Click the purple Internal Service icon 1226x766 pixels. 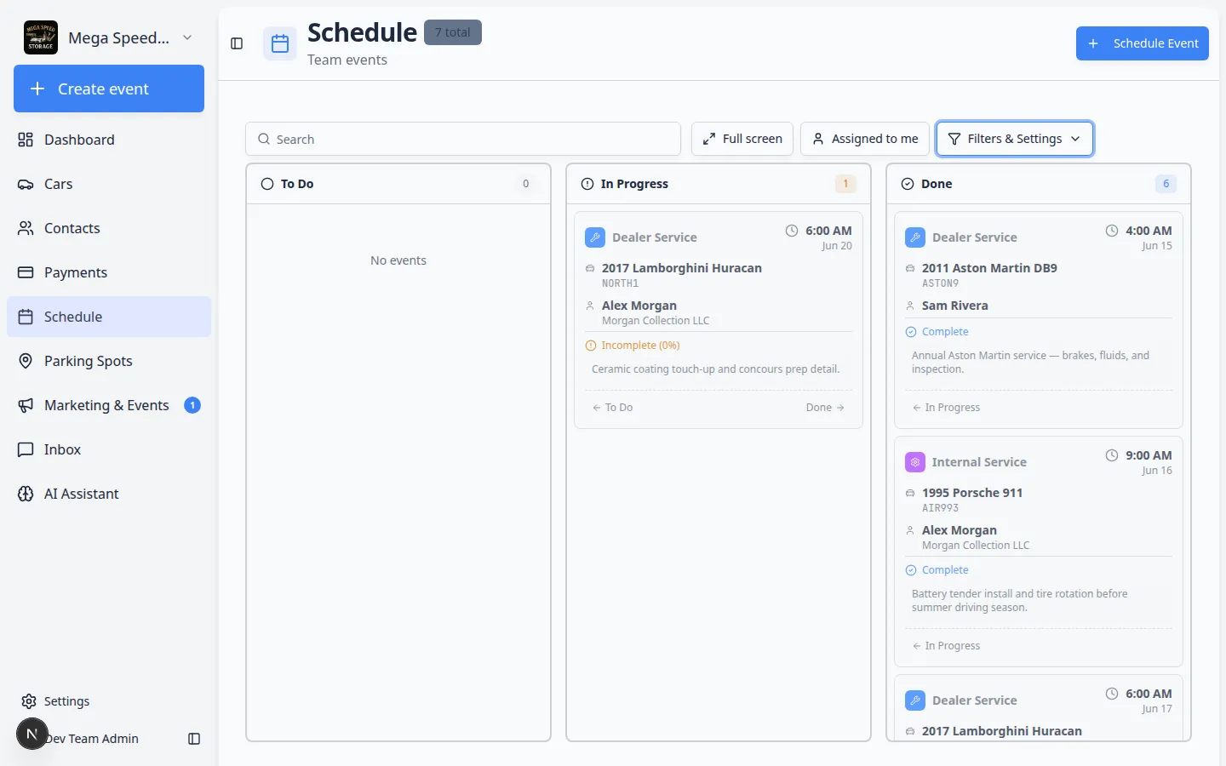point(915,462)
